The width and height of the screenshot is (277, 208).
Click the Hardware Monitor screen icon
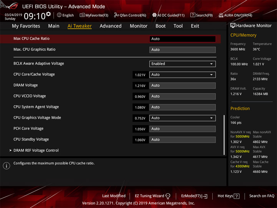point(233,25)
